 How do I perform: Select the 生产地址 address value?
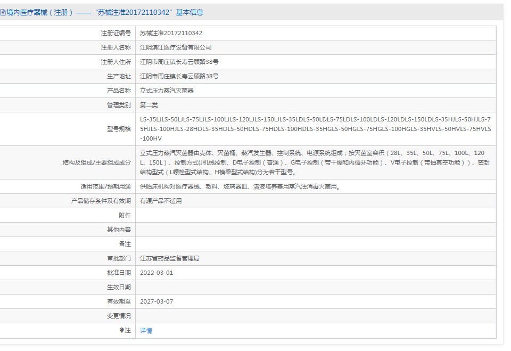[179, 76]
